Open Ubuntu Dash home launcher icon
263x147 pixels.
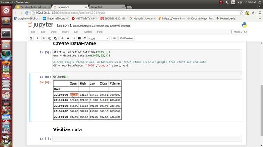pos(6,11)
